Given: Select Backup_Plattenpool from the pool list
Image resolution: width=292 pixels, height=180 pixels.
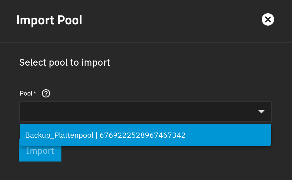Looking at the screenshot, I should click(x=146, y=135).
